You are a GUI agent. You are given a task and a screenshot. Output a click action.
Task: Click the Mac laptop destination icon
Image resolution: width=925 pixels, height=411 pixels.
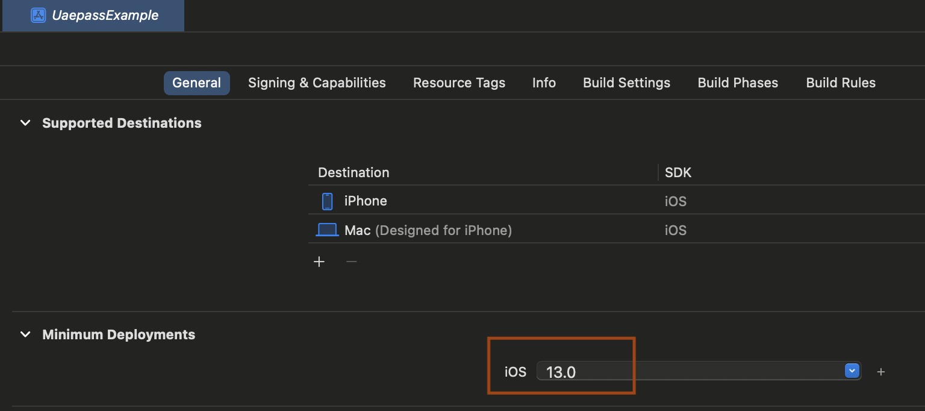tap(327, 230)
